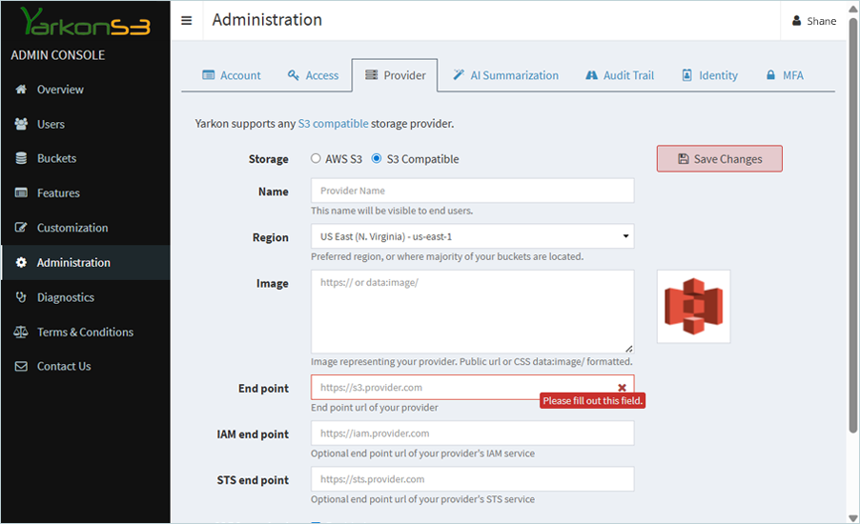The height and width of the screenshot is (524, 860).
Task: Open the Overview home icon
Action: (21, 90)
